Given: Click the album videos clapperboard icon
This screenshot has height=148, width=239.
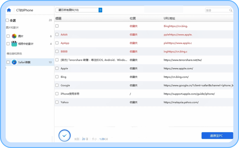Looking at the screenshot, I should point(14,44).
